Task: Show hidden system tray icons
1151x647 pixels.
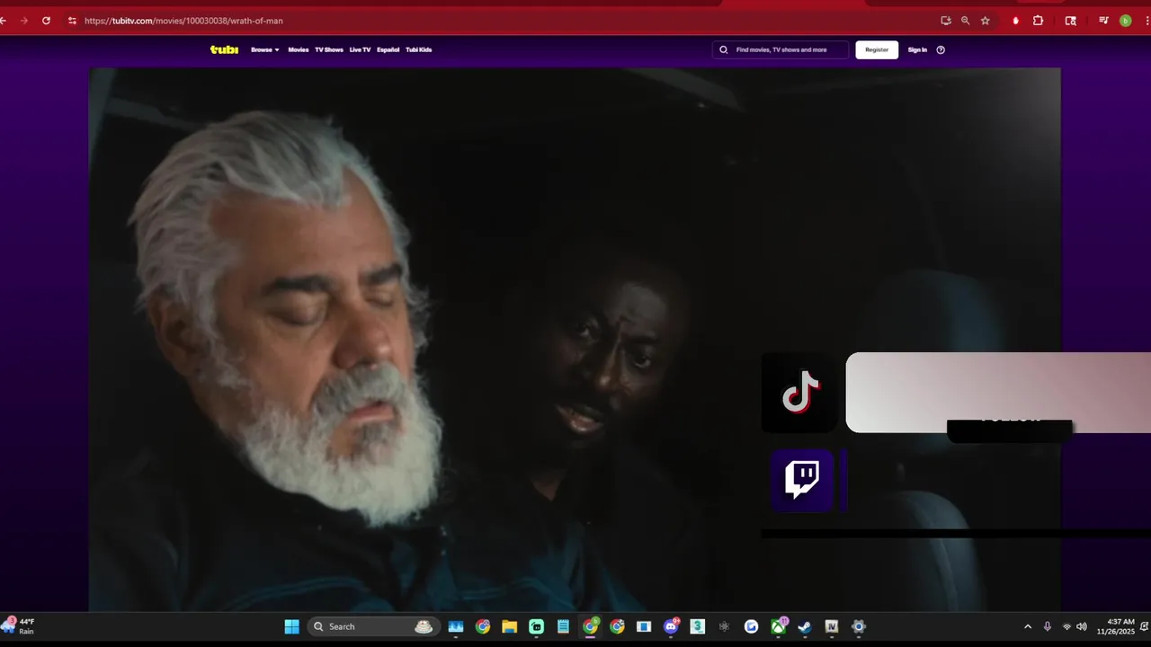Action: (1028, 626)
